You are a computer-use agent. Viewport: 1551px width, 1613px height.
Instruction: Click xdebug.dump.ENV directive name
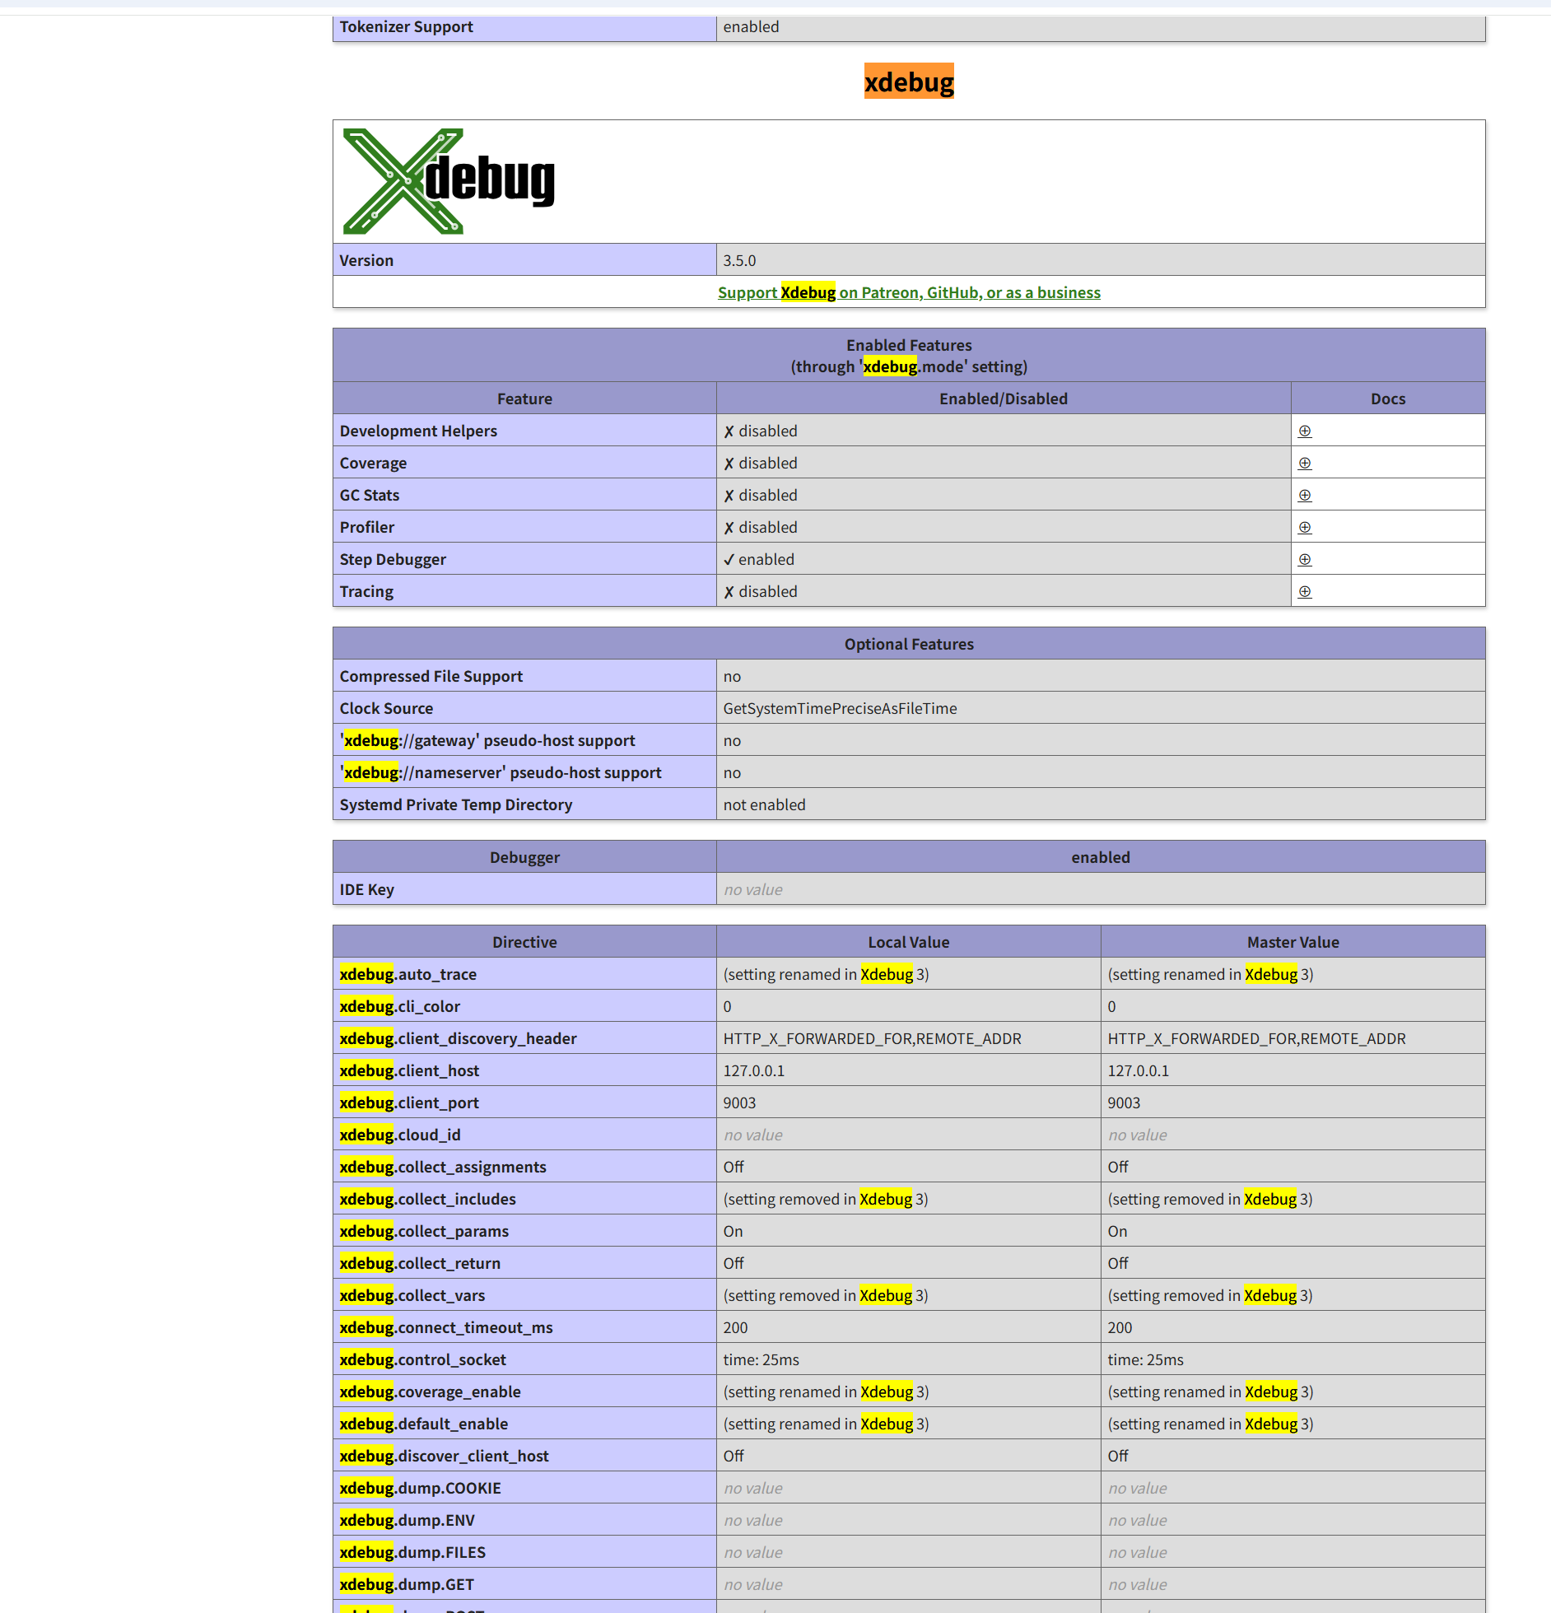(x=407, y=1520)
